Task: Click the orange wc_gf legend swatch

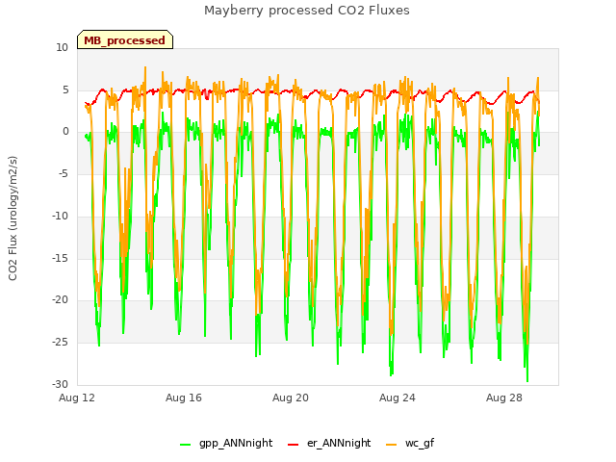Action: point(392,445)
